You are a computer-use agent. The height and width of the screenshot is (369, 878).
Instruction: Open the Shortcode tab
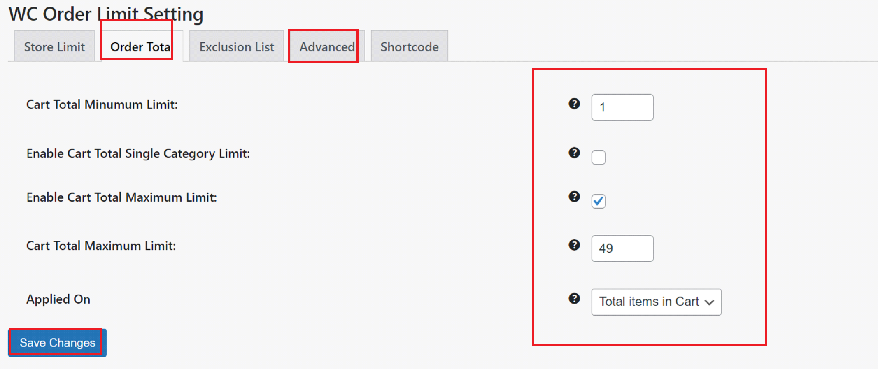[409, 46]
